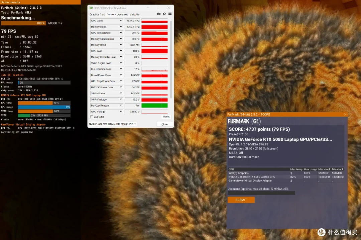The width and height of the screenshot is (361, 240).
Task: Click the 1936MHz max clock cell
Action: tap(324, 177)
